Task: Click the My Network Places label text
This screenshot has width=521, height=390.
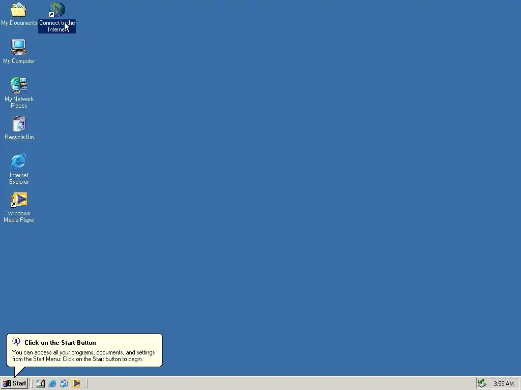Action: 19,102
